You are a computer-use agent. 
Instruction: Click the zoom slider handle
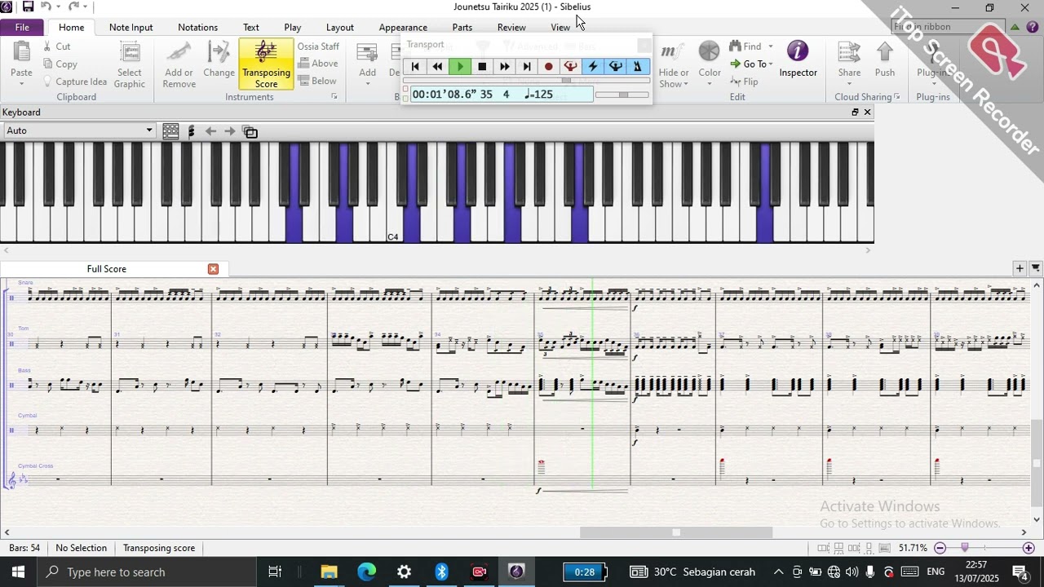tap(965, 548)
